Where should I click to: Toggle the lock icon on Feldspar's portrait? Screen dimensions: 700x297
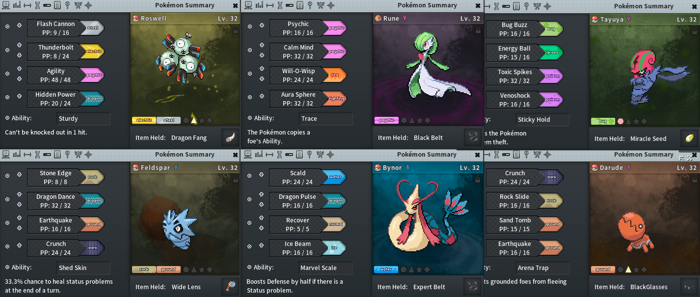(235, 180)
